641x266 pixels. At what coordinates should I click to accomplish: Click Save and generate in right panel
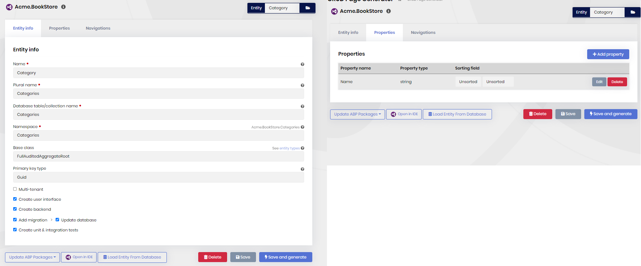pyautogui.click(x=611, y=114)
